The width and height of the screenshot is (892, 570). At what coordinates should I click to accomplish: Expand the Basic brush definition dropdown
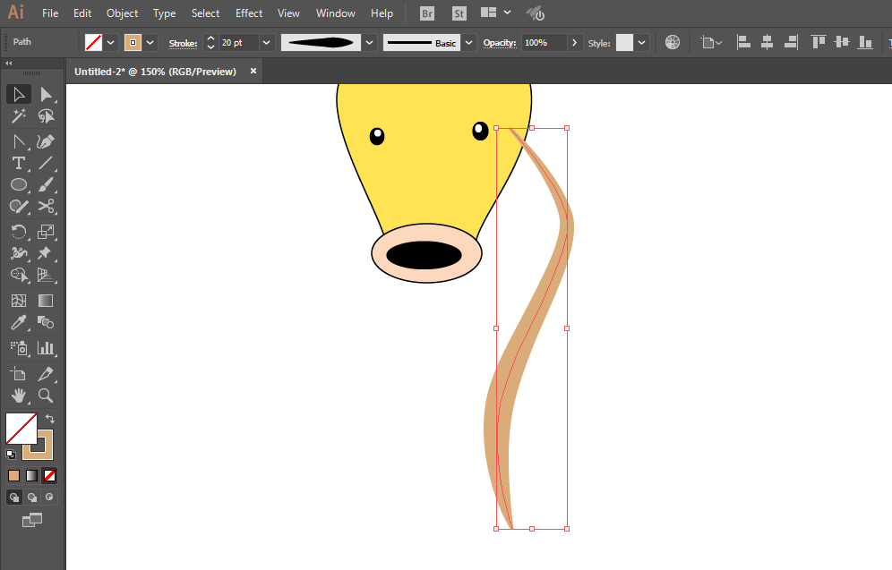(469, 43)
